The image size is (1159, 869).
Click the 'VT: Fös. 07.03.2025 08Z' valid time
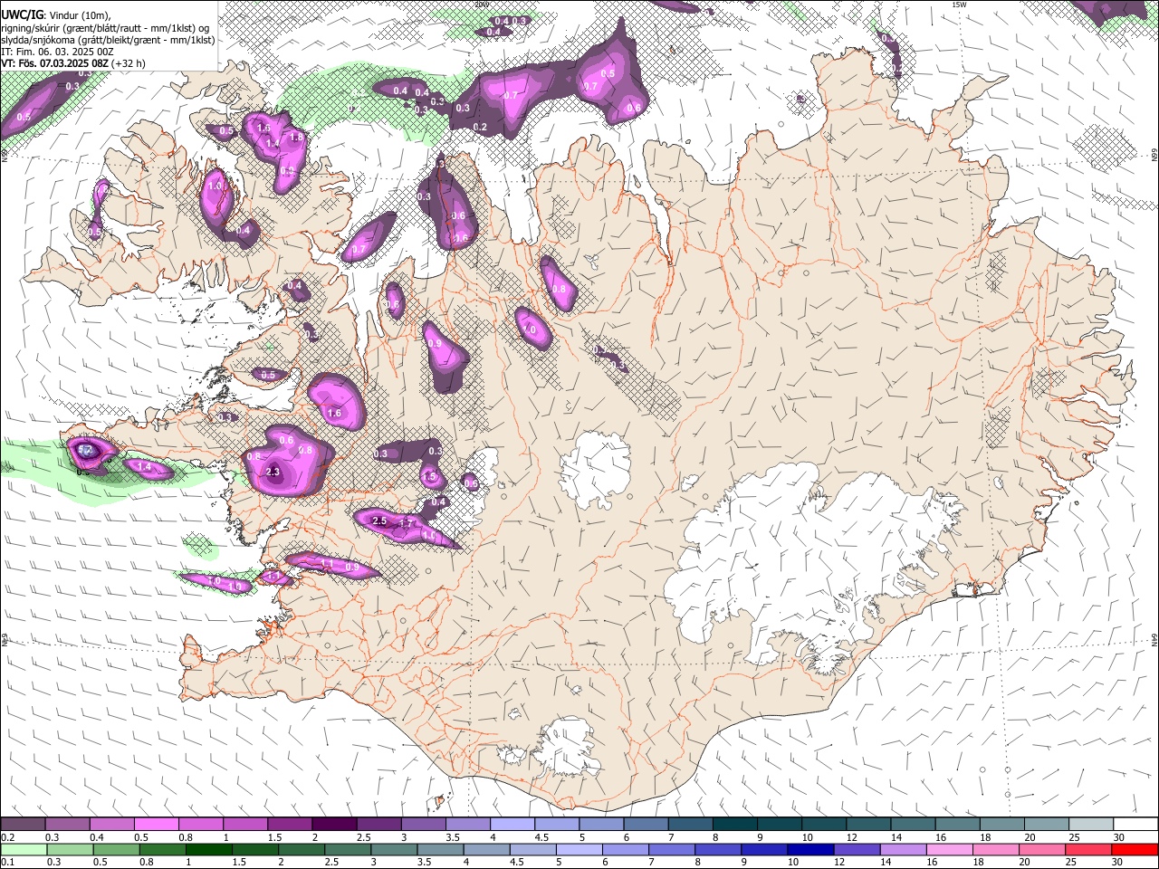coord(56,63)
